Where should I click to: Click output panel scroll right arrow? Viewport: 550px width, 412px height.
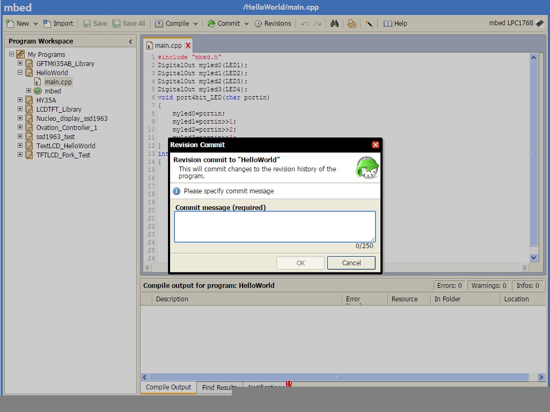click(541, 377)
